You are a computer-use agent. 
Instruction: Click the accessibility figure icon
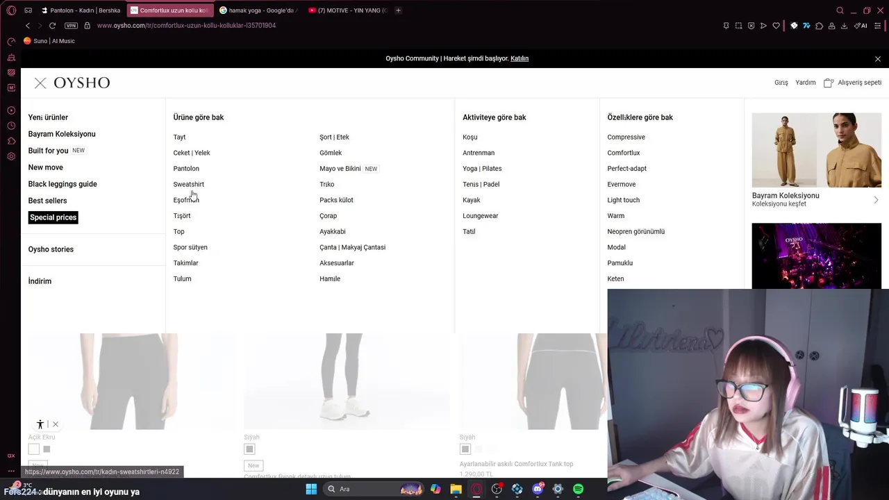40,424
